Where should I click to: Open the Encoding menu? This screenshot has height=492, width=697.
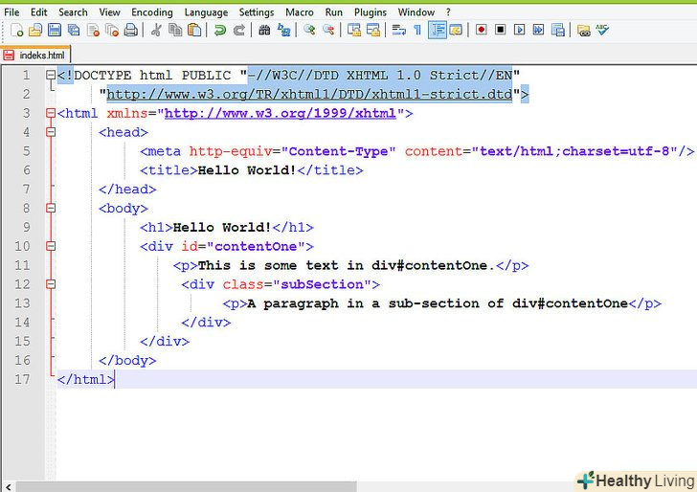152,12
